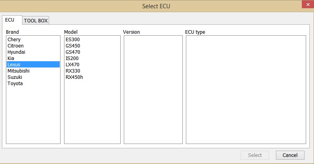Select the RX450h model

[74, 77]
